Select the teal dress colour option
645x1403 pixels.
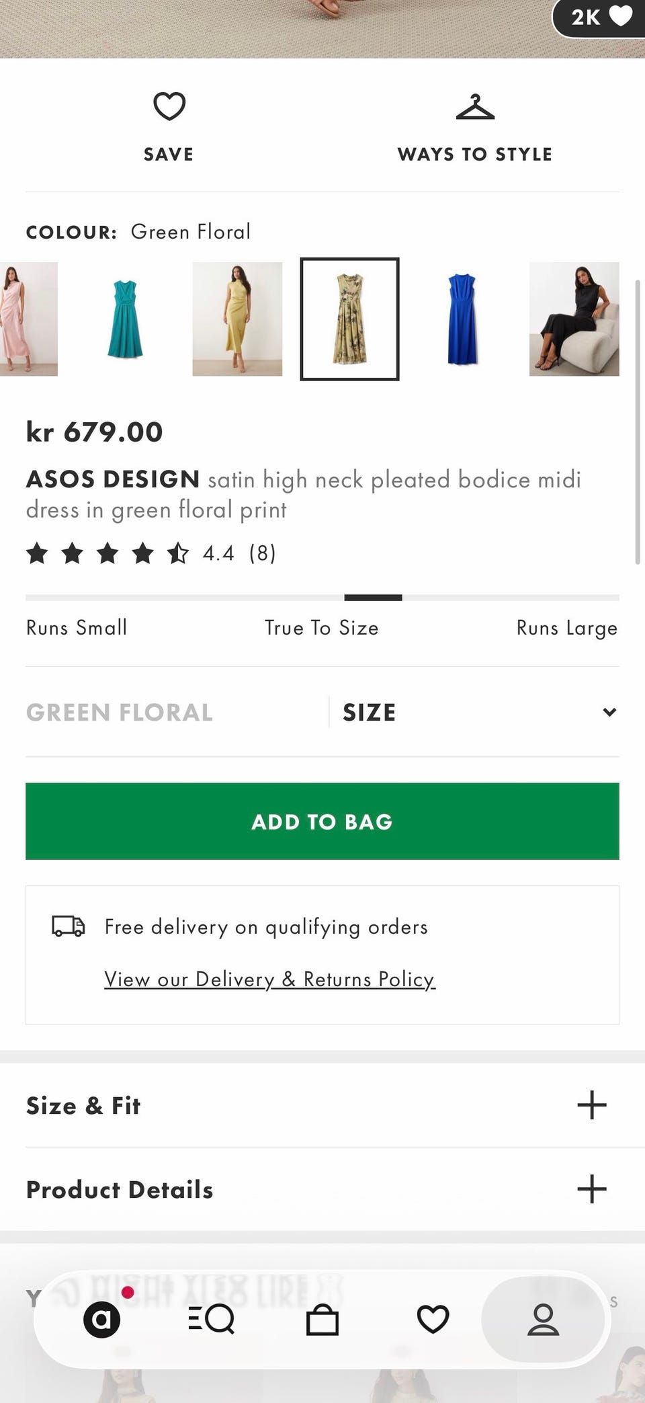coord(125,319)
